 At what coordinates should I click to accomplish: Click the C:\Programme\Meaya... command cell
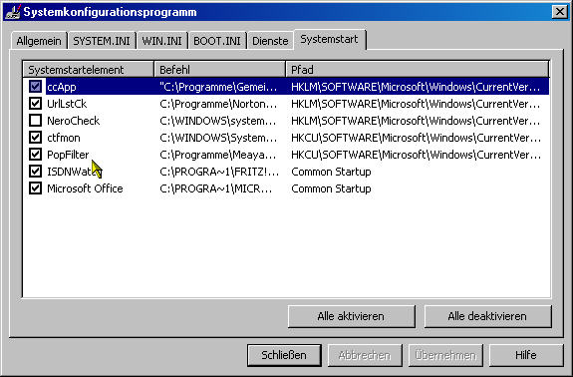pyautogui.click(x=218, y=155)
